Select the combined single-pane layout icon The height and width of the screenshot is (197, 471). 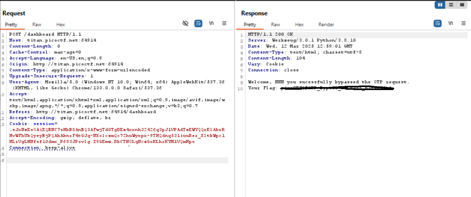[x=462, y=5]
